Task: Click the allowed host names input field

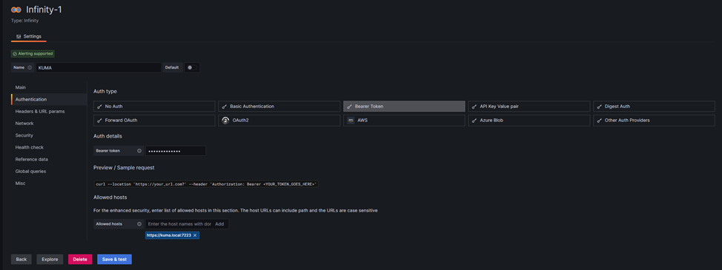Action: 179,224
